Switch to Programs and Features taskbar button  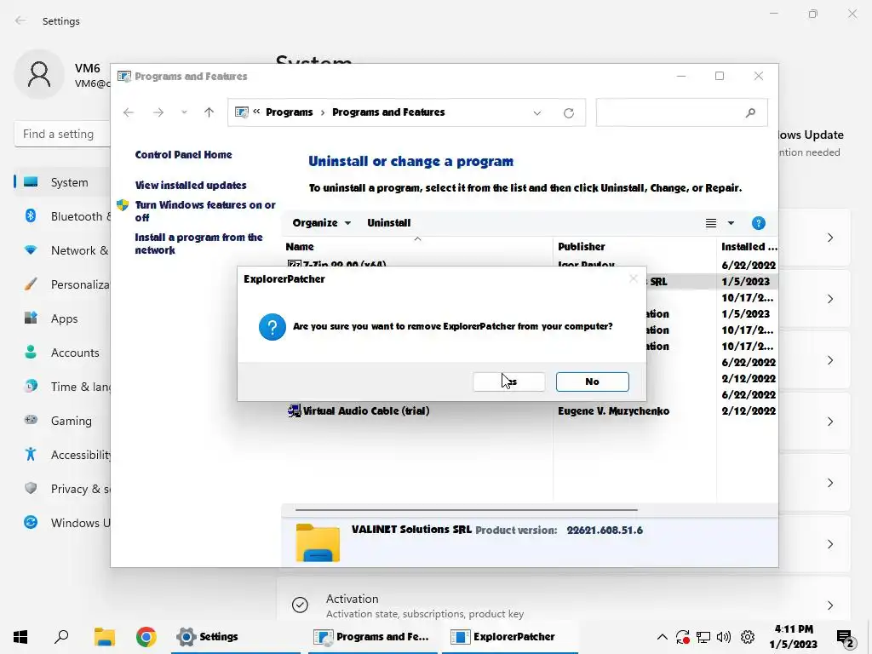373,637
